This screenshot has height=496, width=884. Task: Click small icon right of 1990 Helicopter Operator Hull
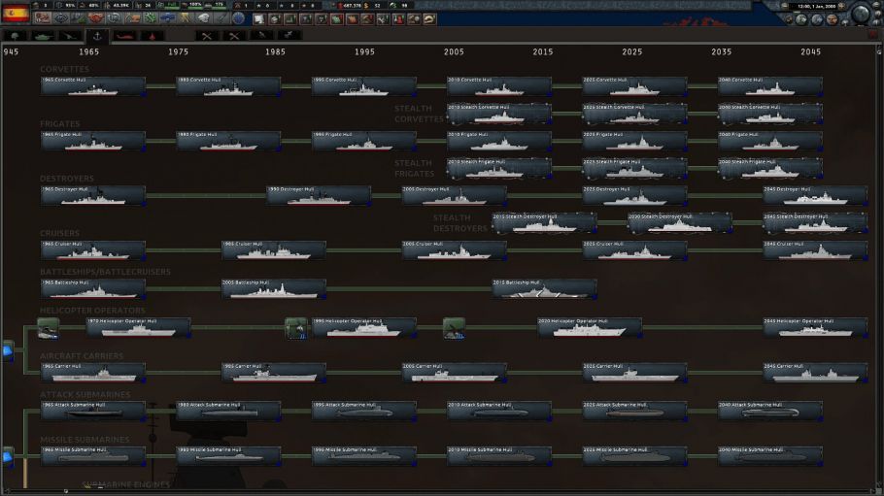pos(454,328)
